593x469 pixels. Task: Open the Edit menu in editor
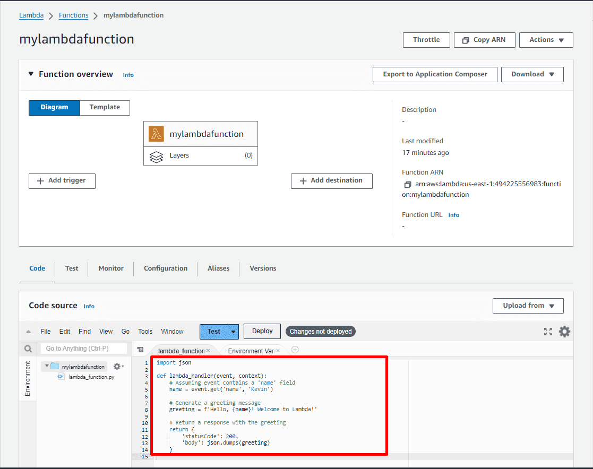tap(65, 332)
